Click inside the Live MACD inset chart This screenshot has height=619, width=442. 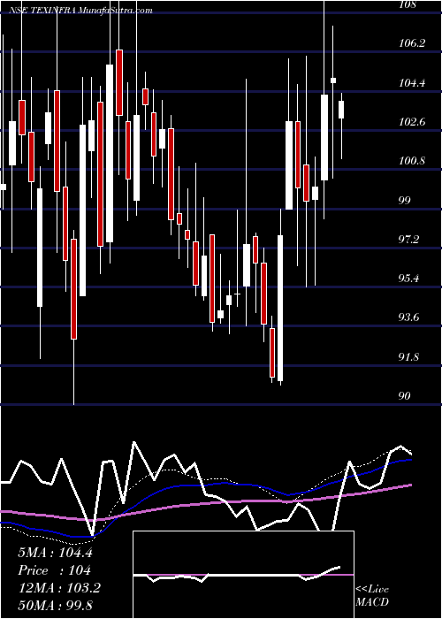click(243, 575)
